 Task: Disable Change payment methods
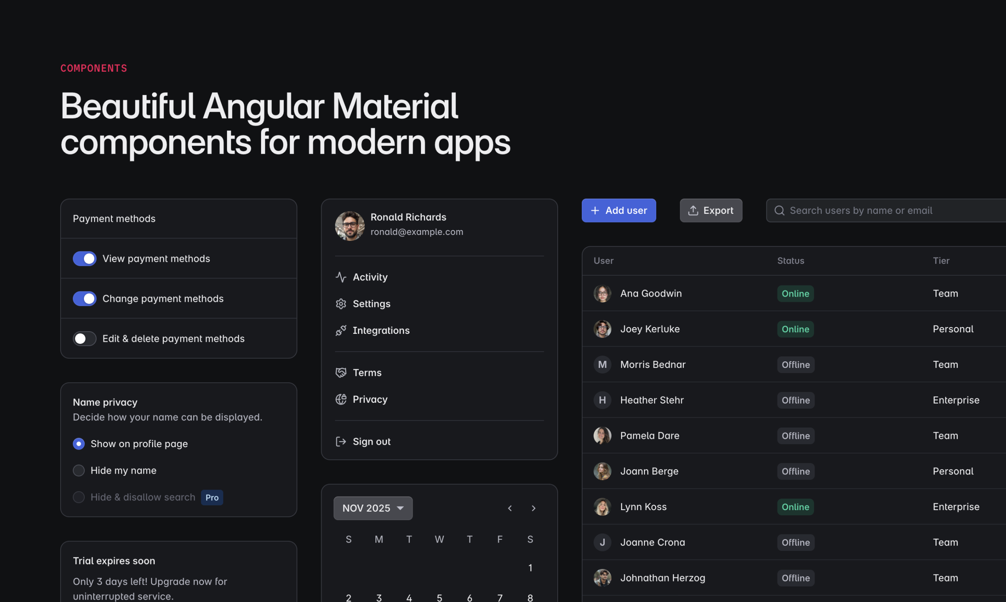click(84, 299)
